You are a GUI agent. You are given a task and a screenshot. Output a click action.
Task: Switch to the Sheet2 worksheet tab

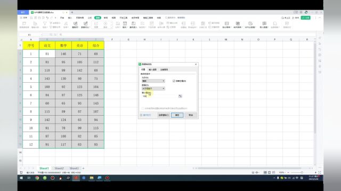59,168
